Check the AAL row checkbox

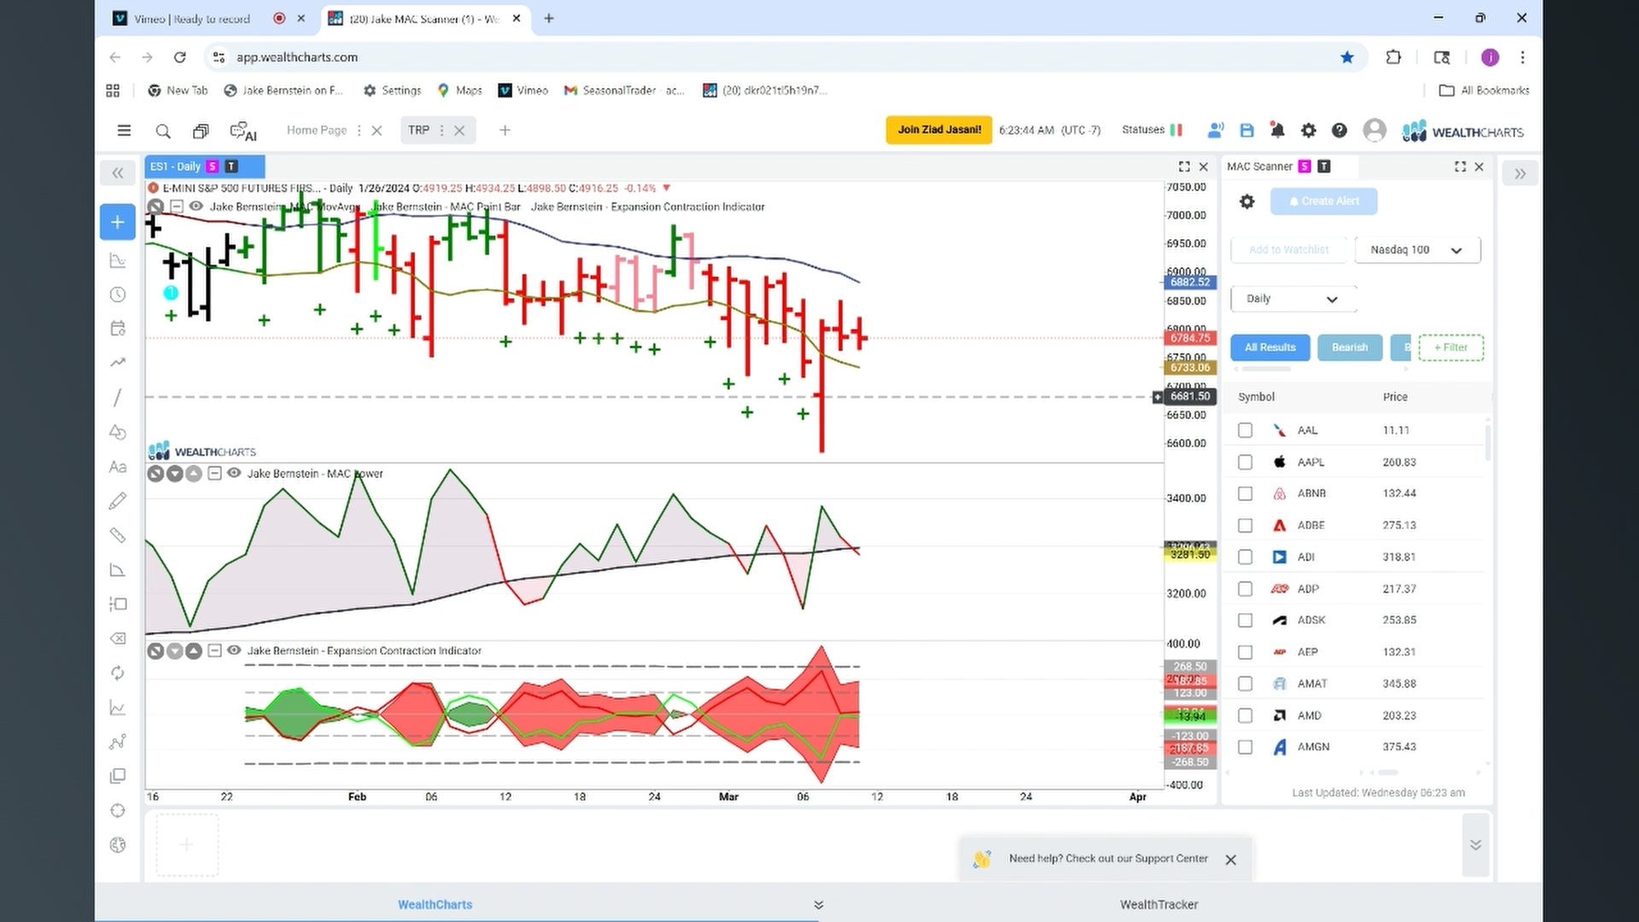1245,430
